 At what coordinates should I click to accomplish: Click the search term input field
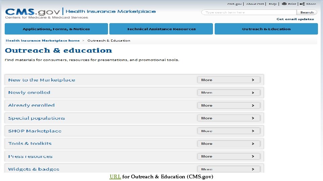(249, 12)
